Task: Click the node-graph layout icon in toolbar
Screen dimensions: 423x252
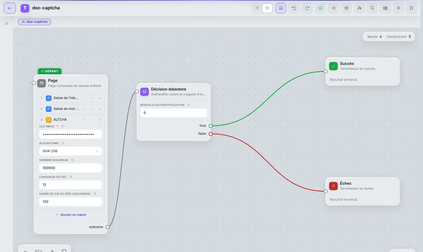Action: (x=359, y=8)
